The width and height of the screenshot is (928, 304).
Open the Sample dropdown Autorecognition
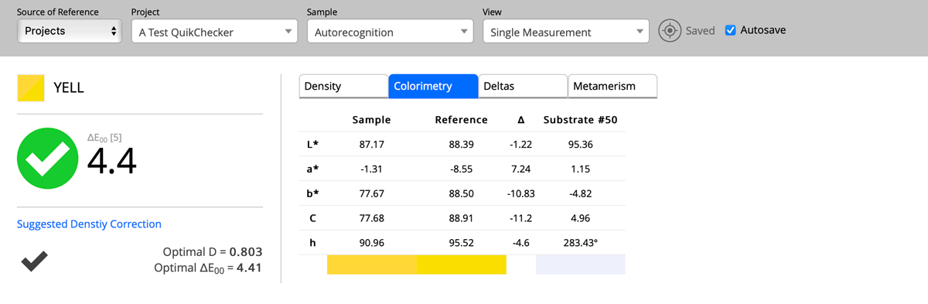point(390,32)
